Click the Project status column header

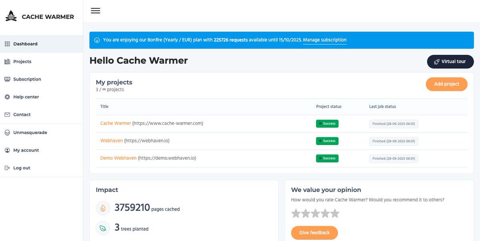(x=329, y=106)
